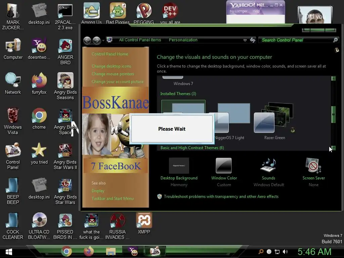Launch the chome browser desktop shortcut
The width and height of the screenshot is (344, 258).
coord(39,119)
